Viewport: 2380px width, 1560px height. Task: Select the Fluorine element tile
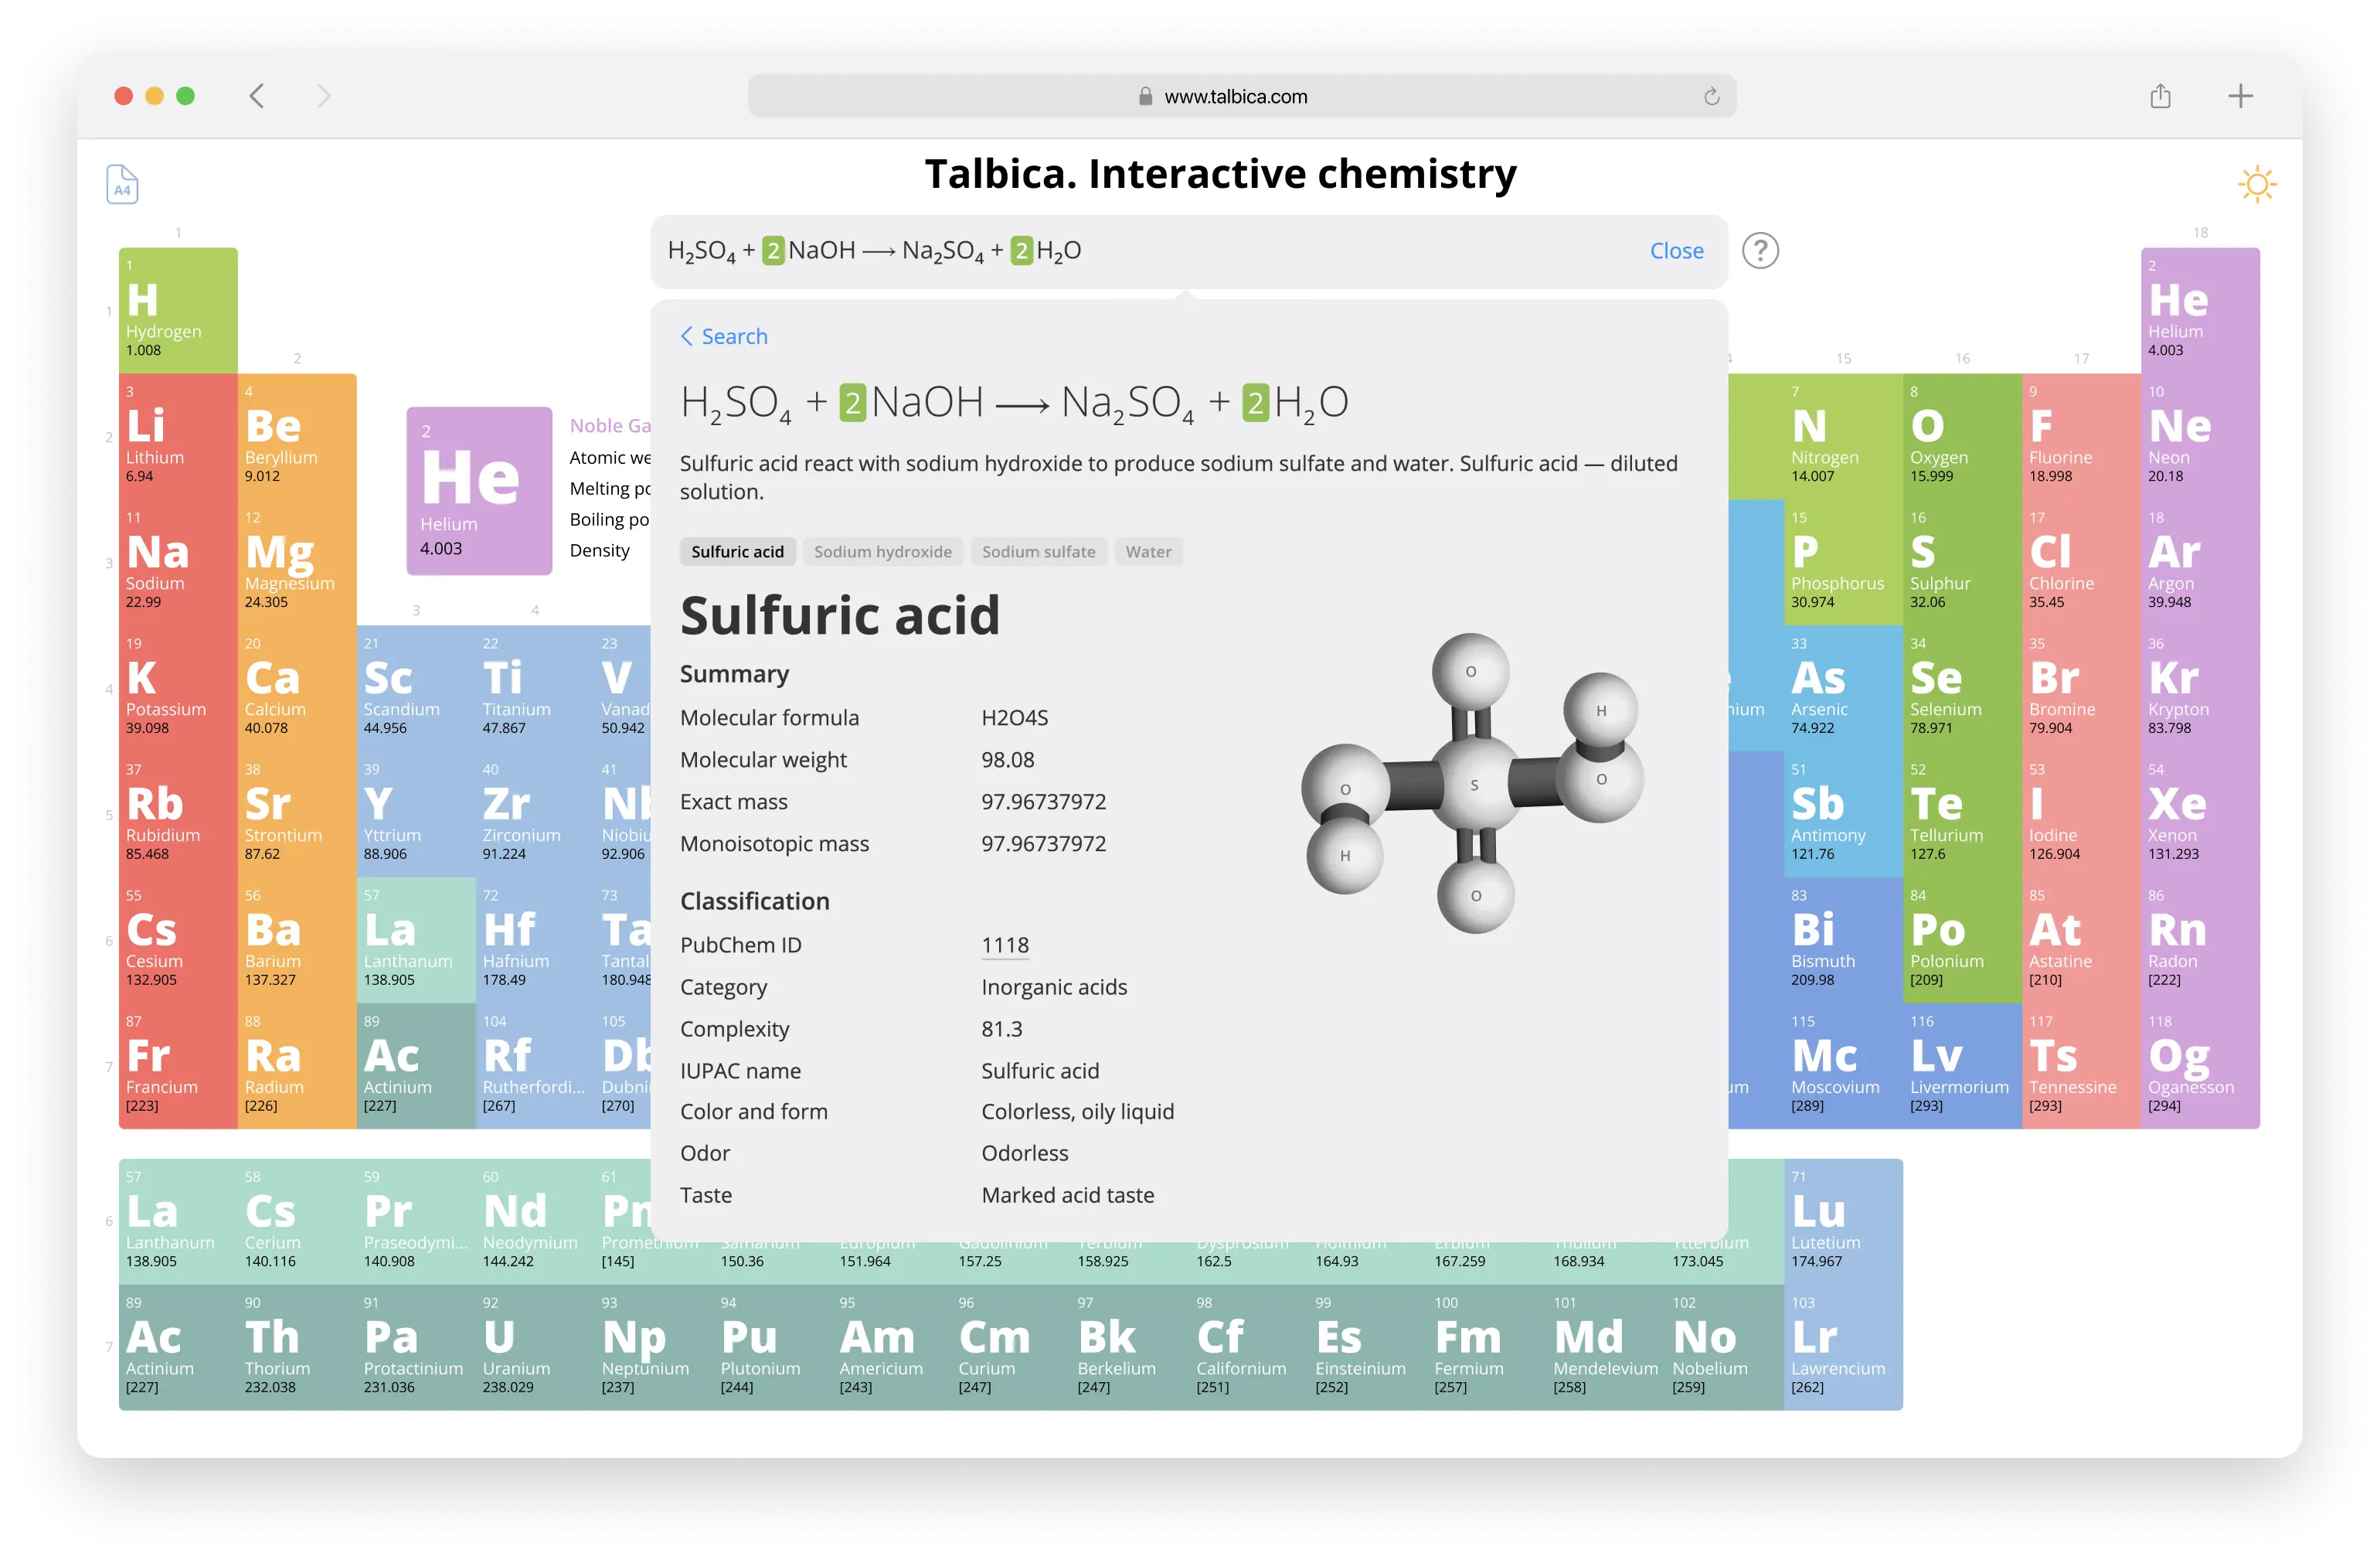(2081, 436)
